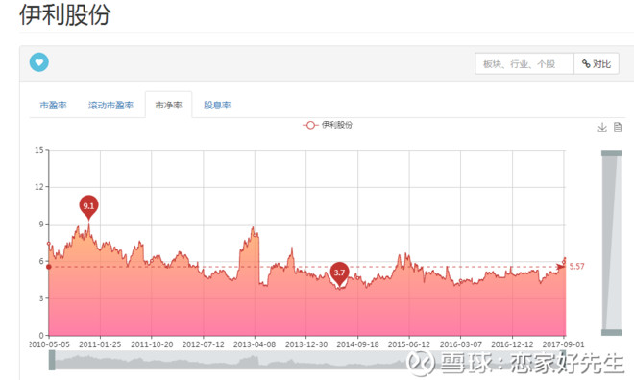Click the vertical zoom slider track
Viewport: 634px width, 380px height.
click(x=611, y=243)
